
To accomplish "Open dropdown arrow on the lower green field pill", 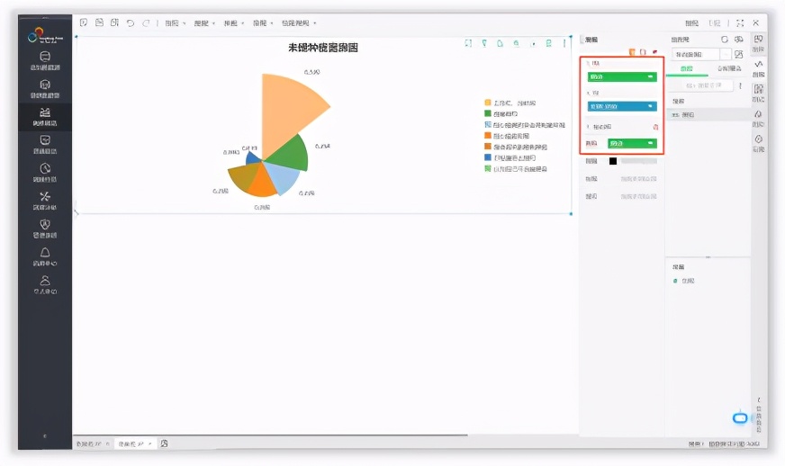I will pos(650,143).
